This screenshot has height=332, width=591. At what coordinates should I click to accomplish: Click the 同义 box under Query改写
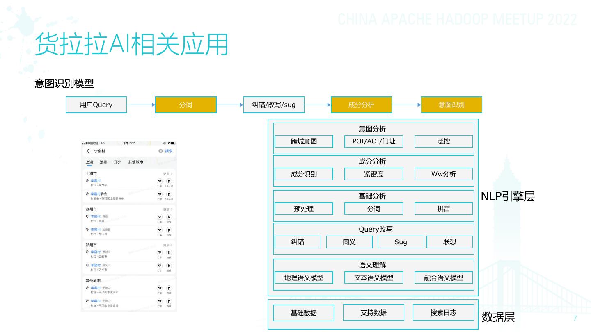click(349, 242)
